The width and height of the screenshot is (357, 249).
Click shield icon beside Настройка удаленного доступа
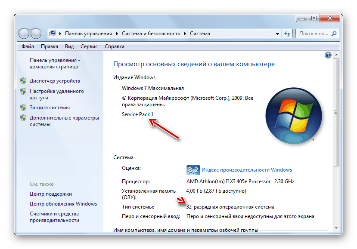23,91
